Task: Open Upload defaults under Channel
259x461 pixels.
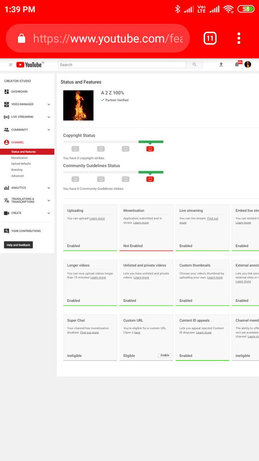Action: click(x=21, y=164)
